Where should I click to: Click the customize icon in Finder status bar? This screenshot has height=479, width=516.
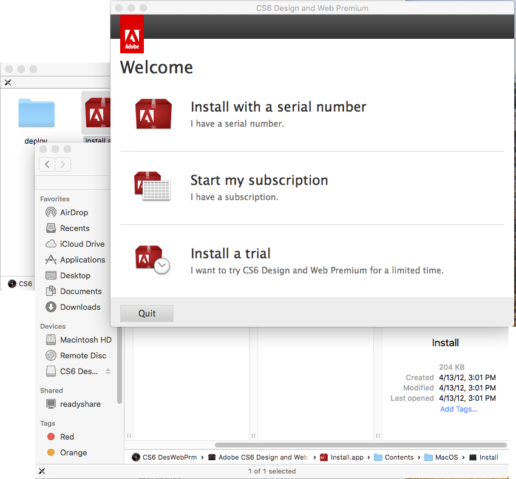(x=42, y=471)
